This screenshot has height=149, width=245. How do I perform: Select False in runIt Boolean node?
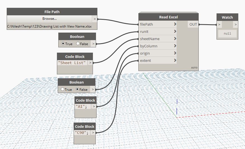coord(78,43)
